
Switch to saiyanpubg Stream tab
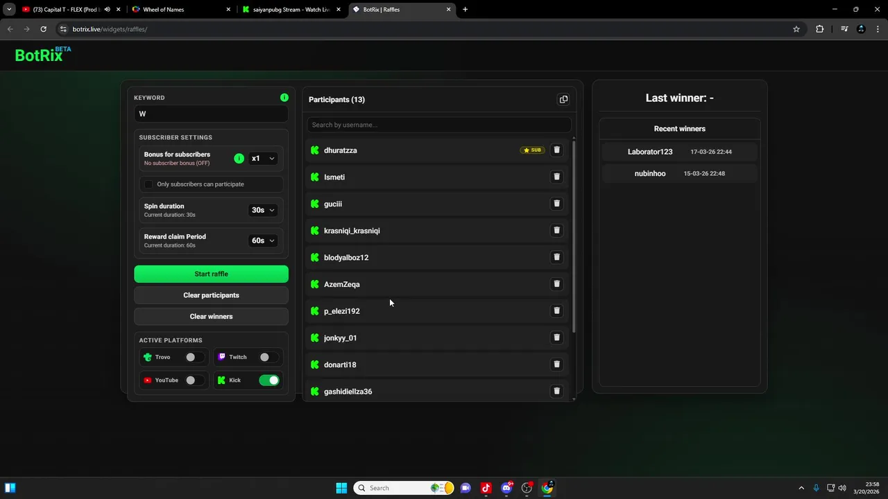[x=291, y=10]
